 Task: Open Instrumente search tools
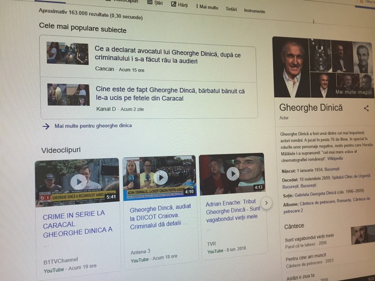[254, 11]
